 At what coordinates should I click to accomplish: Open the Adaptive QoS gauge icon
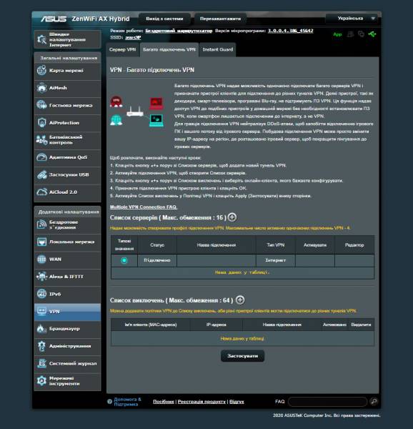coord(41,157)
